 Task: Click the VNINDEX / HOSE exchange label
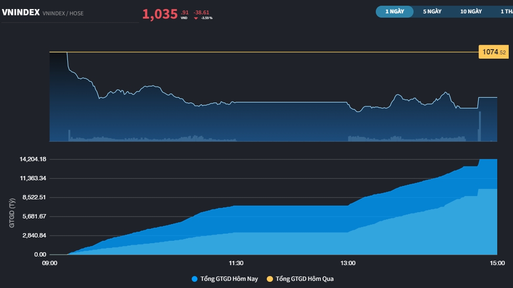click(63, 13)
